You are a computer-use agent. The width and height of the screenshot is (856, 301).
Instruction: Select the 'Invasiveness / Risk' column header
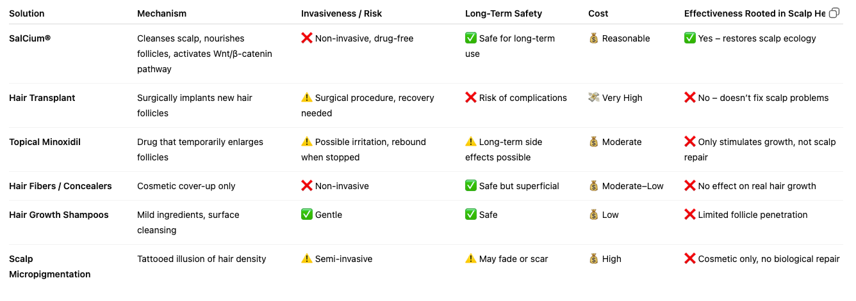[x=342, y=13]
